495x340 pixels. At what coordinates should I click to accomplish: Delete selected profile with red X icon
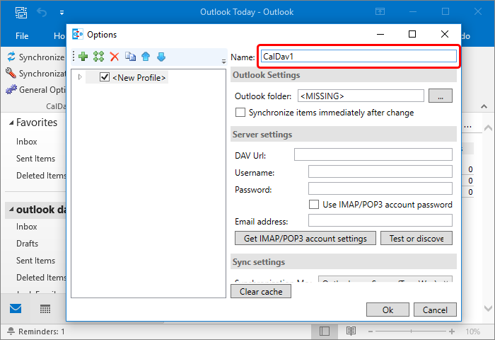coord(115,57)
